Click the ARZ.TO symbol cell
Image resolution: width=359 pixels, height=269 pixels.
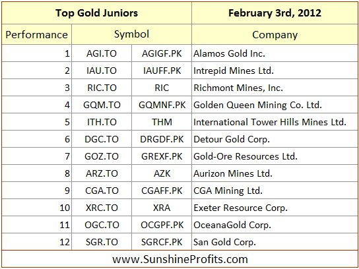coord(102,173)
